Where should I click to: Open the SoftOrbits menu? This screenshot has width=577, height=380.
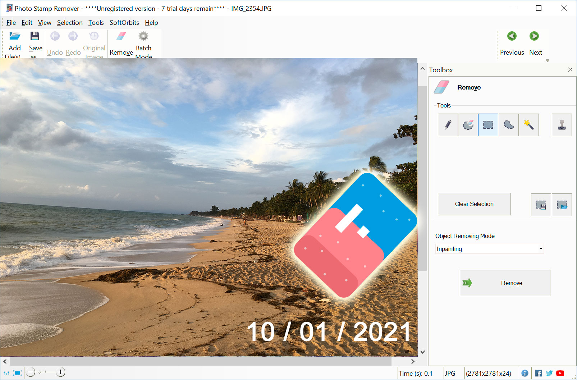pyautogui.click(x=124, y=23)
